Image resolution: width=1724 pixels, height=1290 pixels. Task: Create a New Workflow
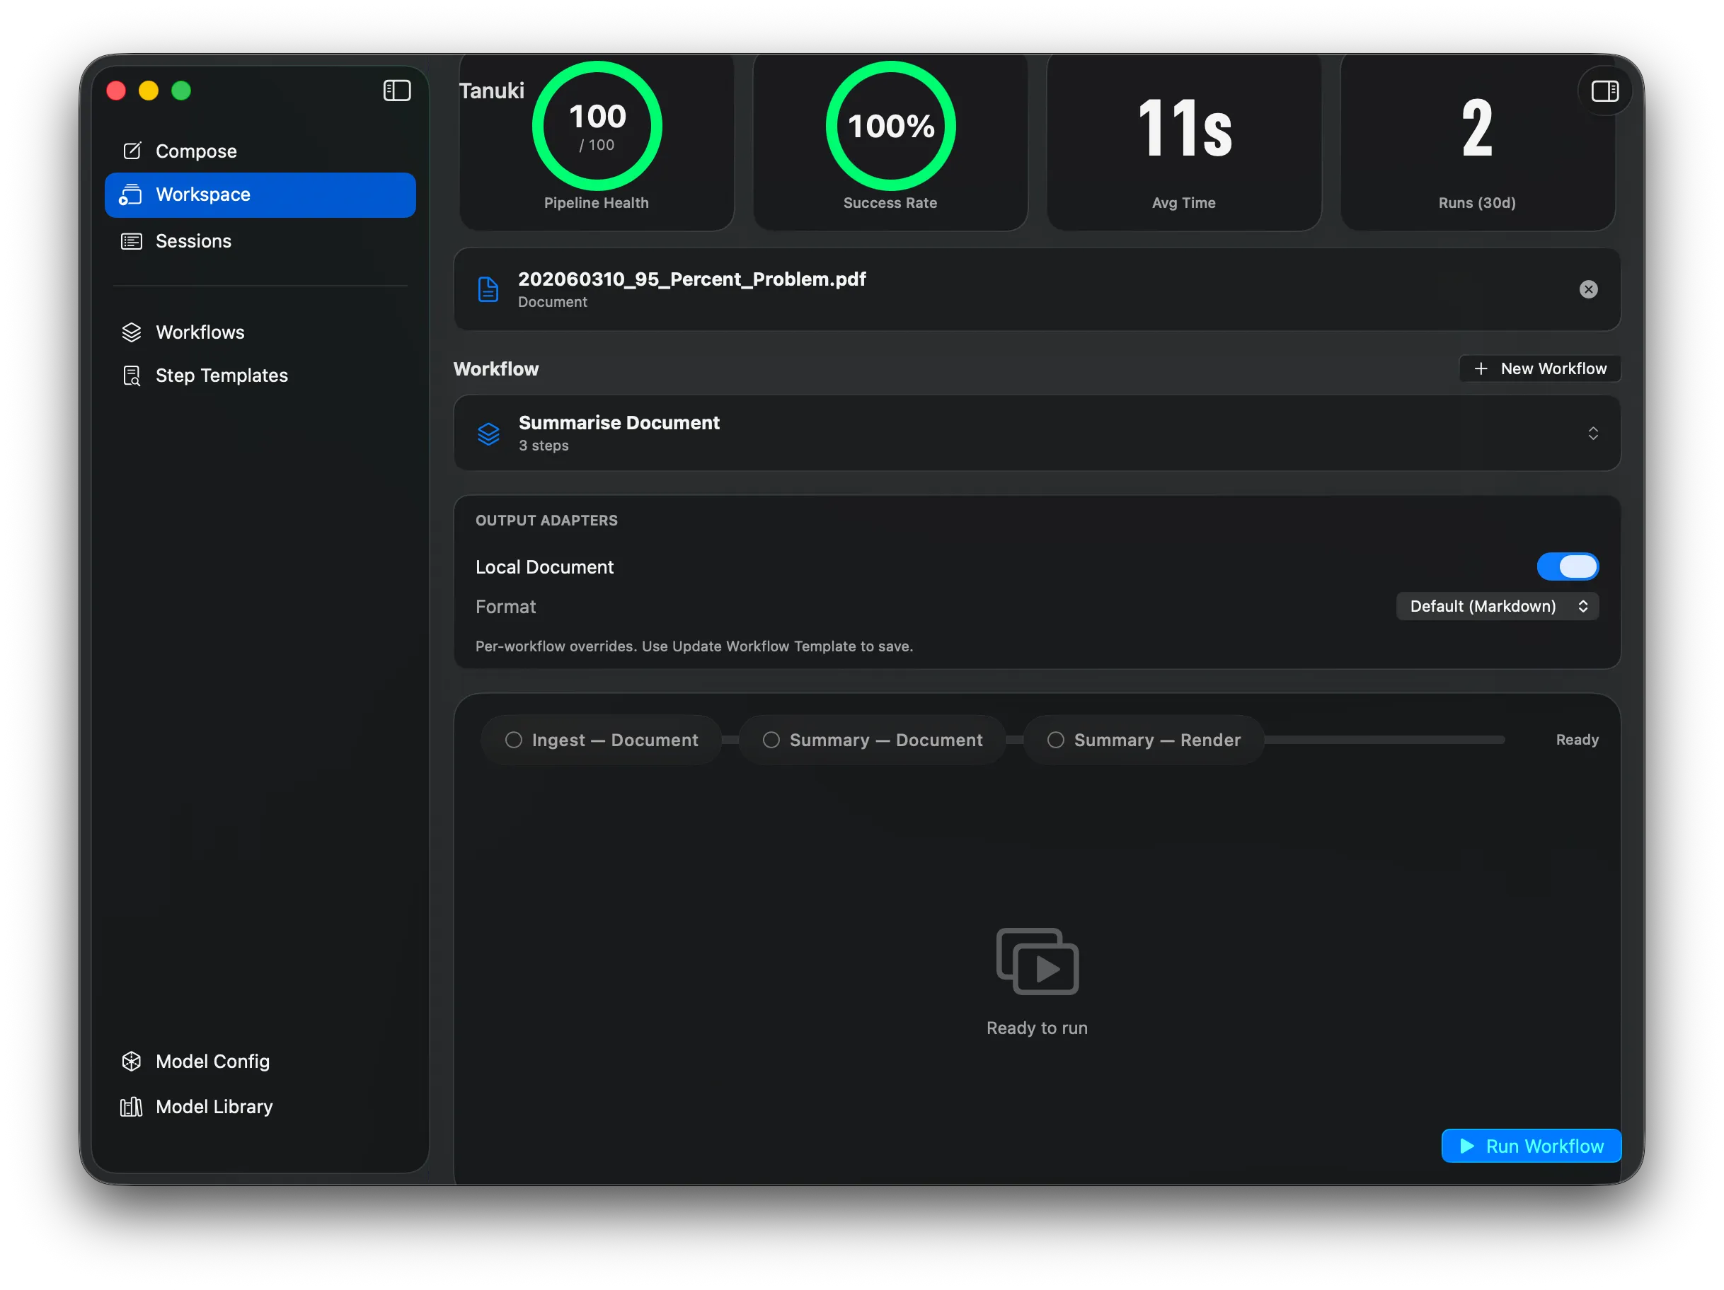1540,368
